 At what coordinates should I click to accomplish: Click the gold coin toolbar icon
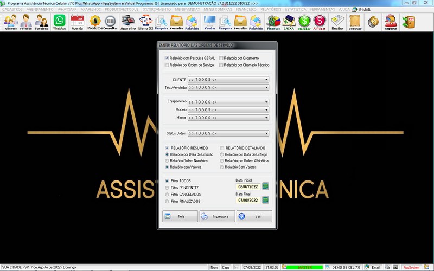[x=373, y=22]
